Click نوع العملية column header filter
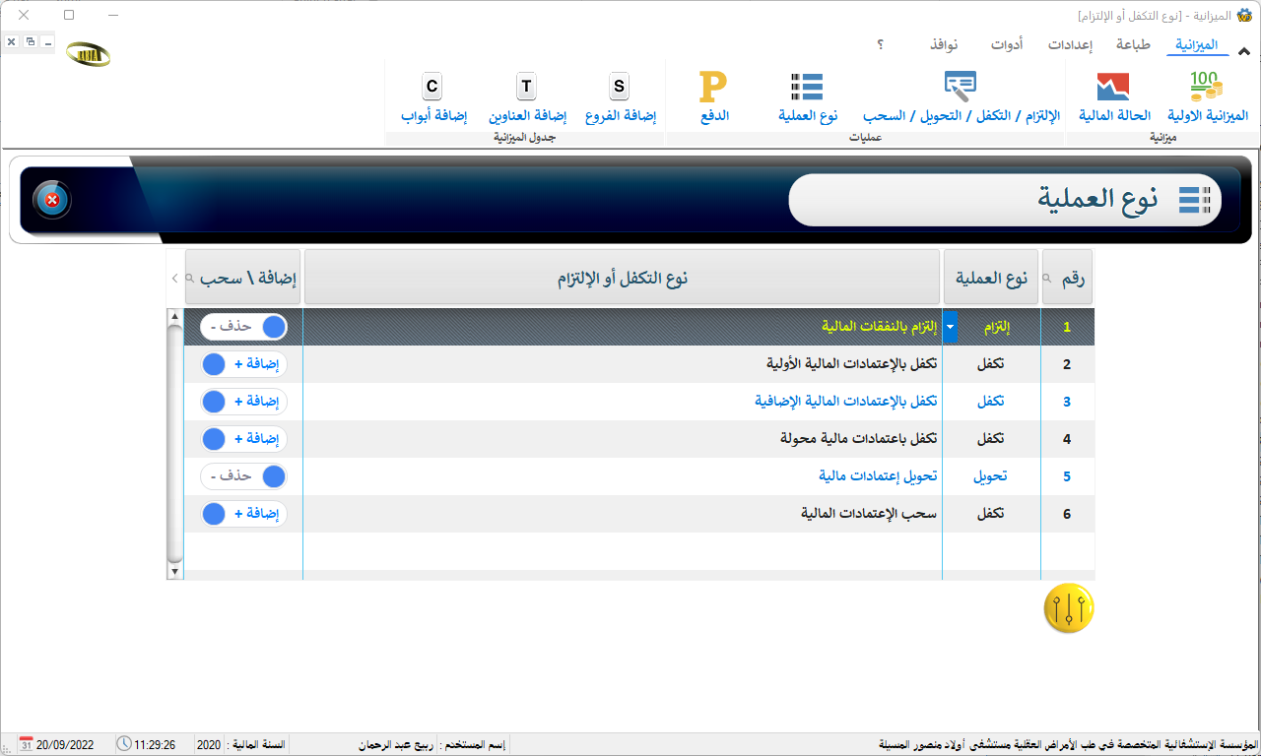The width and height of the screenshot is (1261, 756). [x=991, y=279]
